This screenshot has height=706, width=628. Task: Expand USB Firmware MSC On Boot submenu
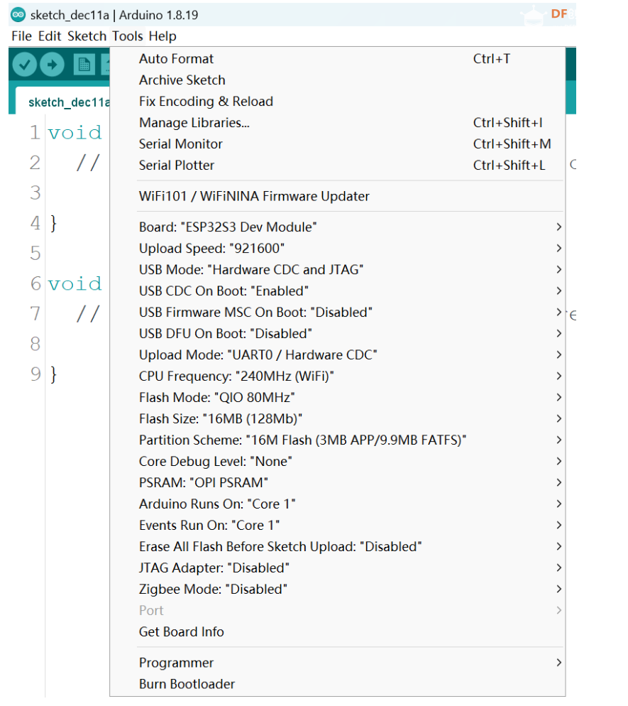coord(337,312)
